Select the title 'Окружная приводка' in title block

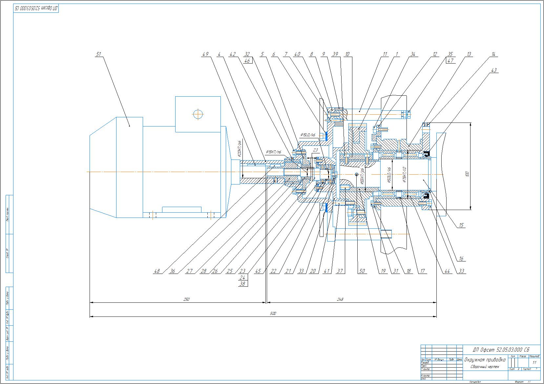pos(485,360)
